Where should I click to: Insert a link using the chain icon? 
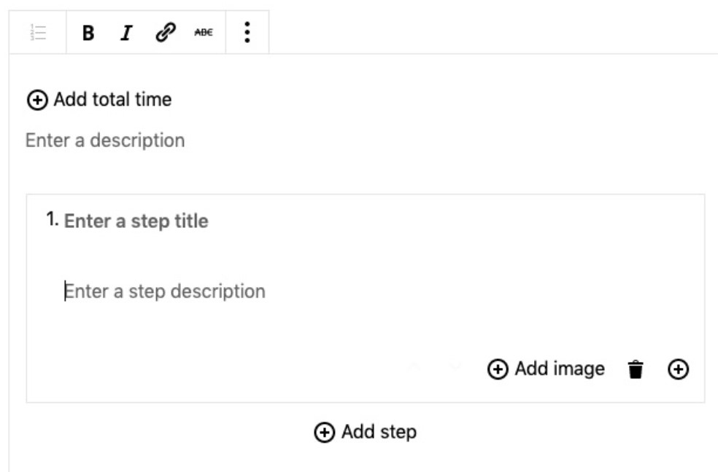(163, 33)
